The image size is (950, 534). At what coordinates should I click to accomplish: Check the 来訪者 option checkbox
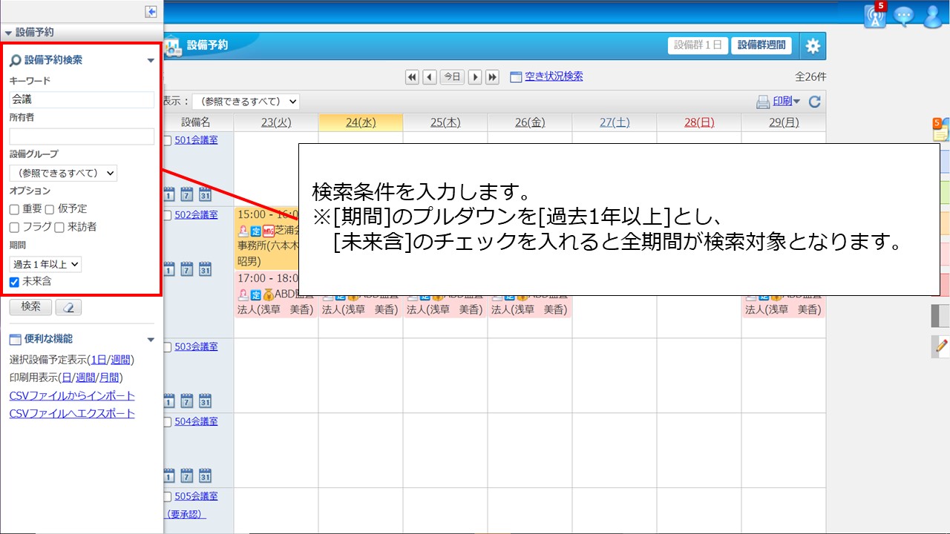(59, 228)
